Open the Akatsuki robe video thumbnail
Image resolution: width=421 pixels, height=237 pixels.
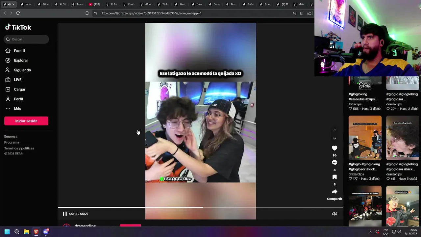tap(403, 206)
